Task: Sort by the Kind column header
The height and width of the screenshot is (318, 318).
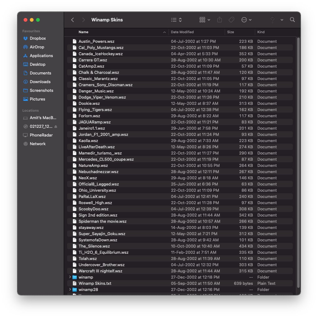Action: [x=261, y=32]
